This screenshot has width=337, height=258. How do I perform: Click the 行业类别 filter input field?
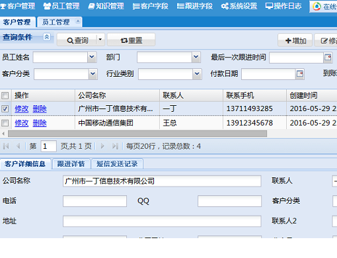[x=166, y=74]
